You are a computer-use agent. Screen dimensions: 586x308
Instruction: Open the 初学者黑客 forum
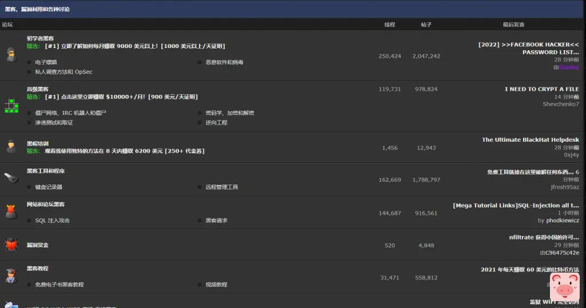pyautogui.click(x=41, y=38)
